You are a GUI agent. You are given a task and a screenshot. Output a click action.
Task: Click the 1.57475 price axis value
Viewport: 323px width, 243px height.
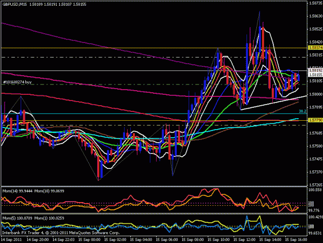tap(316, 159)
